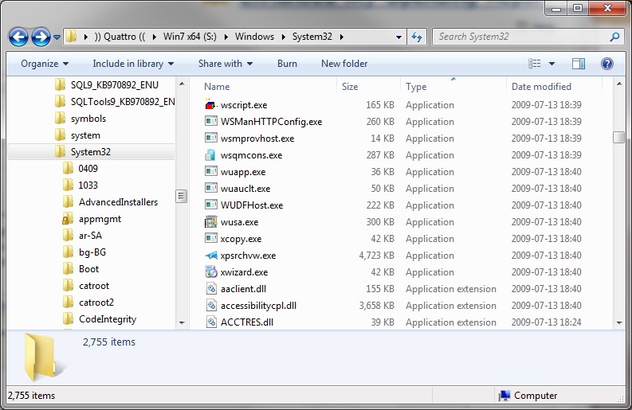Open the 0409 subfolder
The width and height of the screenshot is (632, 410).
click(88, 168)
